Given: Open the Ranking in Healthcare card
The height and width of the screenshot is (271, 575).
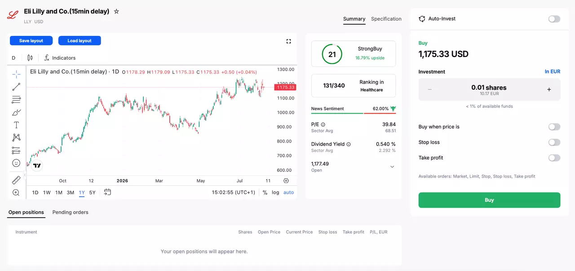Looking at the screenshot, I should (x=354, y=86).
